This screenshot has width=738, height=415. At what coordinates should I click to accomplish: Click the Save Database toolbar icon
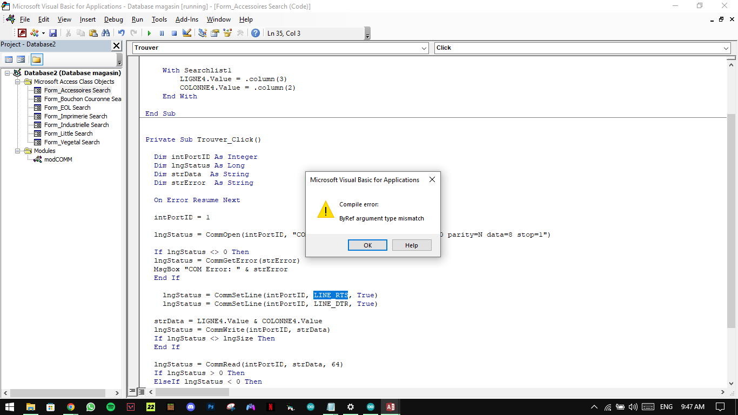pyautogui.click(x=53, y=33)
